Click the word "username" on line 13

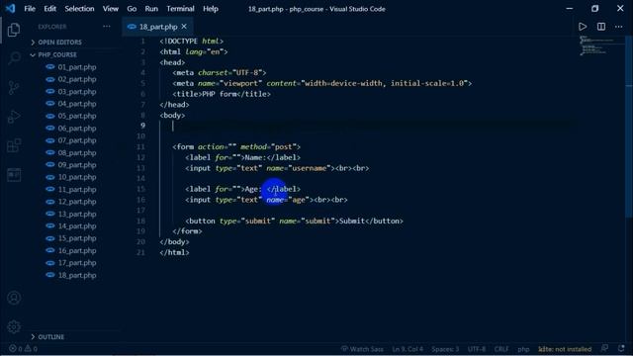click(x=310, y=168)
